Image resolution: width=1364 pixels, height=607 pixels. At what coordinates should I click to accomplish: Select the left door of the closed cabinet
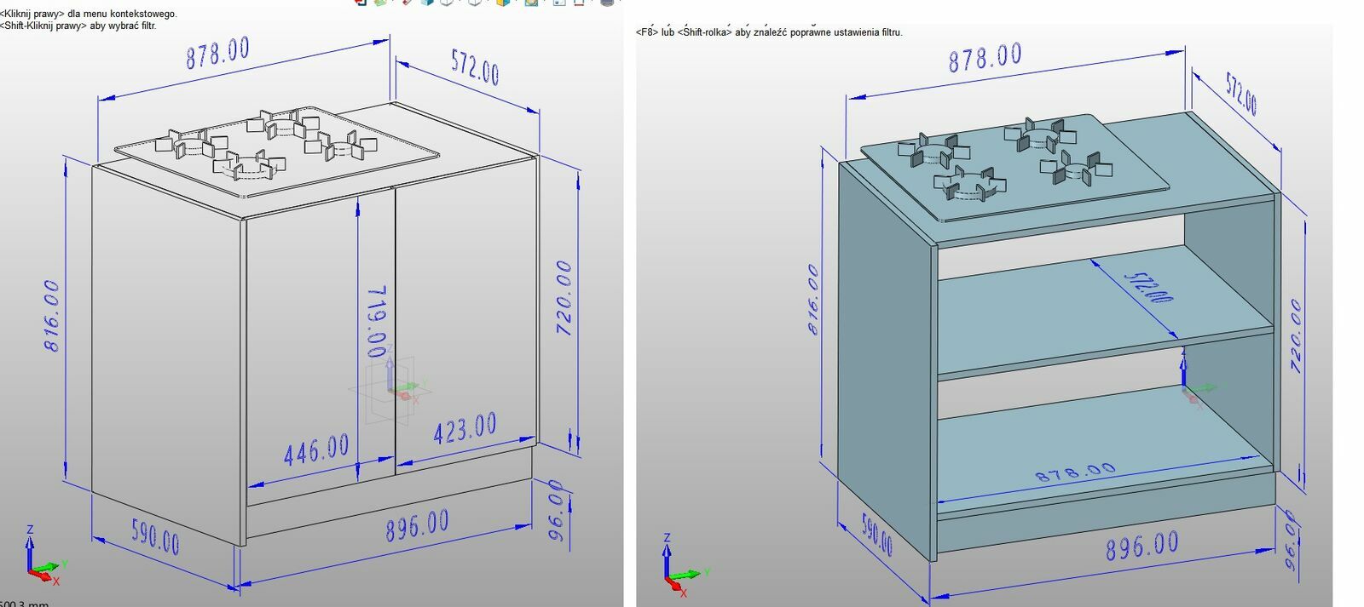point(298,341)
